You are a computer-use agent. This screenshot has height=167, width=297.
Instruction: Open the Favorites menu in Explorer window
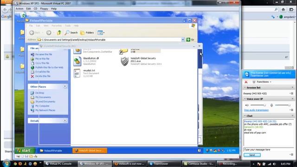pyautogui.click(x=57, y=26)
